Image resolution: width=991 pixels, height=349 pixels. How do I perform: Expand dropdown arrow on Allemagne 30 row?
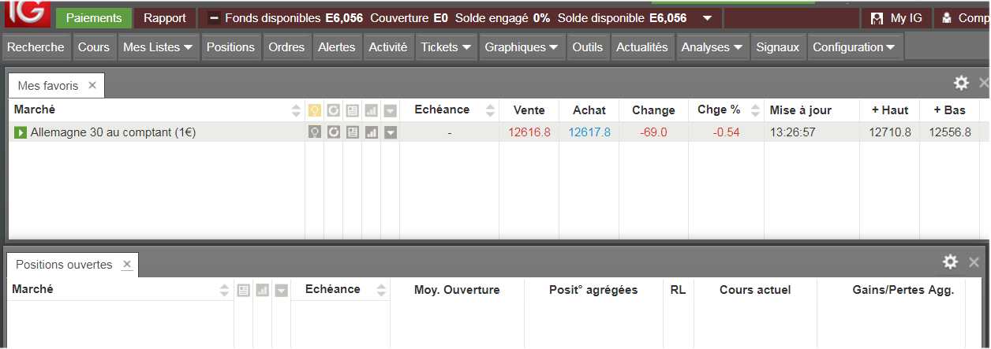(x=391, y=132)
